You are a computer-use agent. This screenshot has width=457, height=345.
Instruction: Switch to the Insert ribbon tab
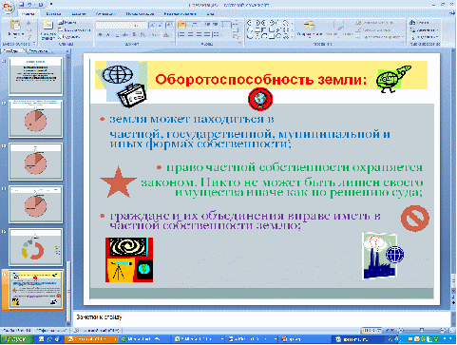tap(53, 13)
